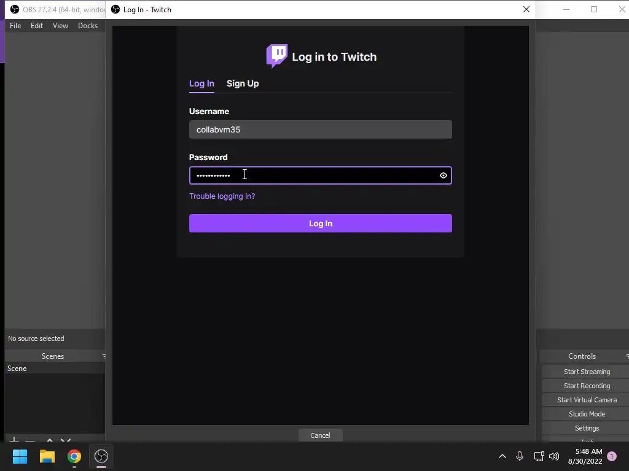Click the microphone tray icon
This screenshot has height=471, width=629.
pyautogui.click(x=520, y=456)
